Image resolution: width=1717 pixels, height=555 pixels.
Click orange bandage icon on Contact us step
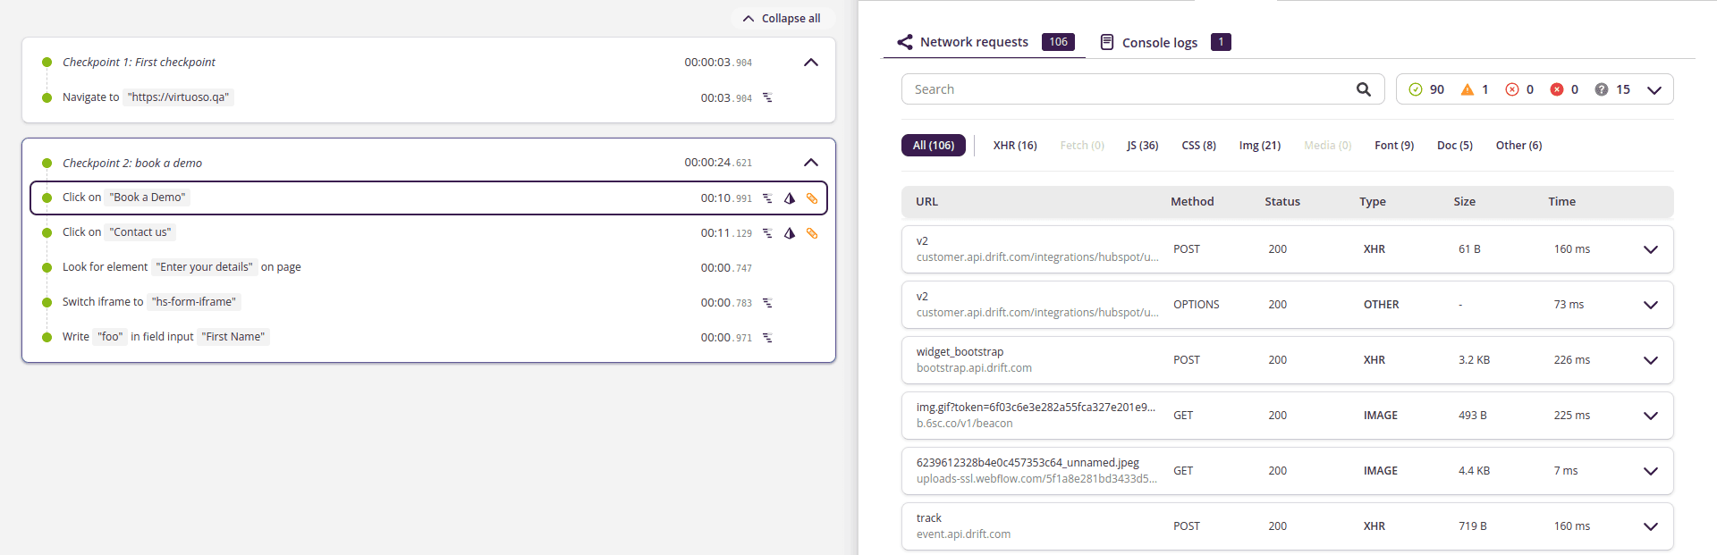coord(812,233)
